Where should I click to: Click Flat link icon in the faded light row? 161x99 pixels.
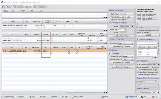[x=77, y=53]
